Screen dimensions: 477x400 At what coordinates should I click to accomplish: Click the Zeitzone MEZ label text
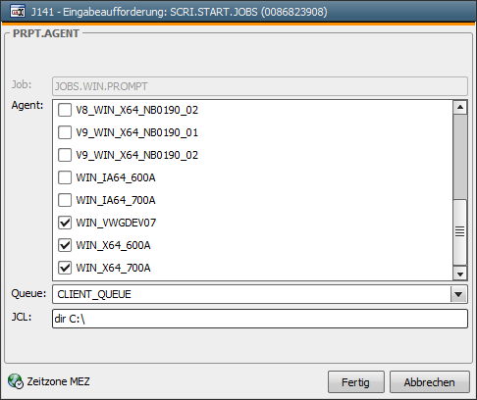tap(58, 381)
